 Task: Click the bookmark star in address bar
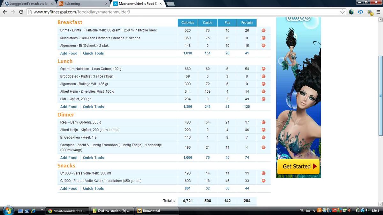(x=342, y=12)
